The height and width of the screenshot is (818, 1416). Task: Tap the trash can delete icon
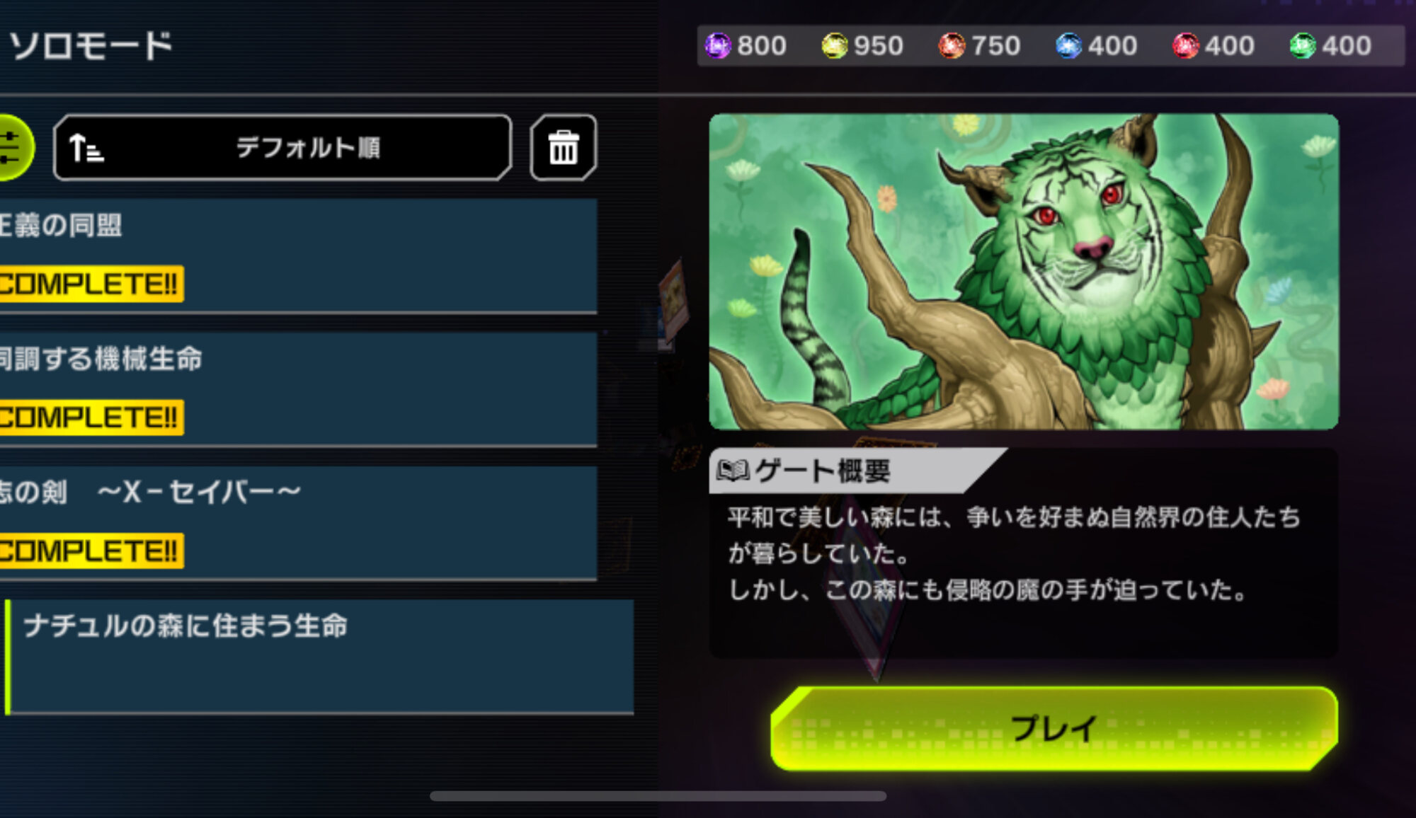pyautogui.click(x=564, y=147)
